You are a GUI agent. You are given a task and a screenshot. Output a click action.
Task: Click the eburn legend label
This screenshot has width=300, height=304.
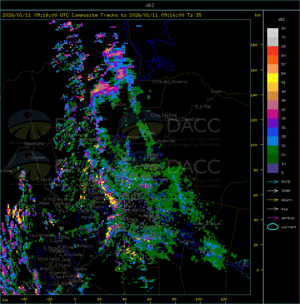287,200
